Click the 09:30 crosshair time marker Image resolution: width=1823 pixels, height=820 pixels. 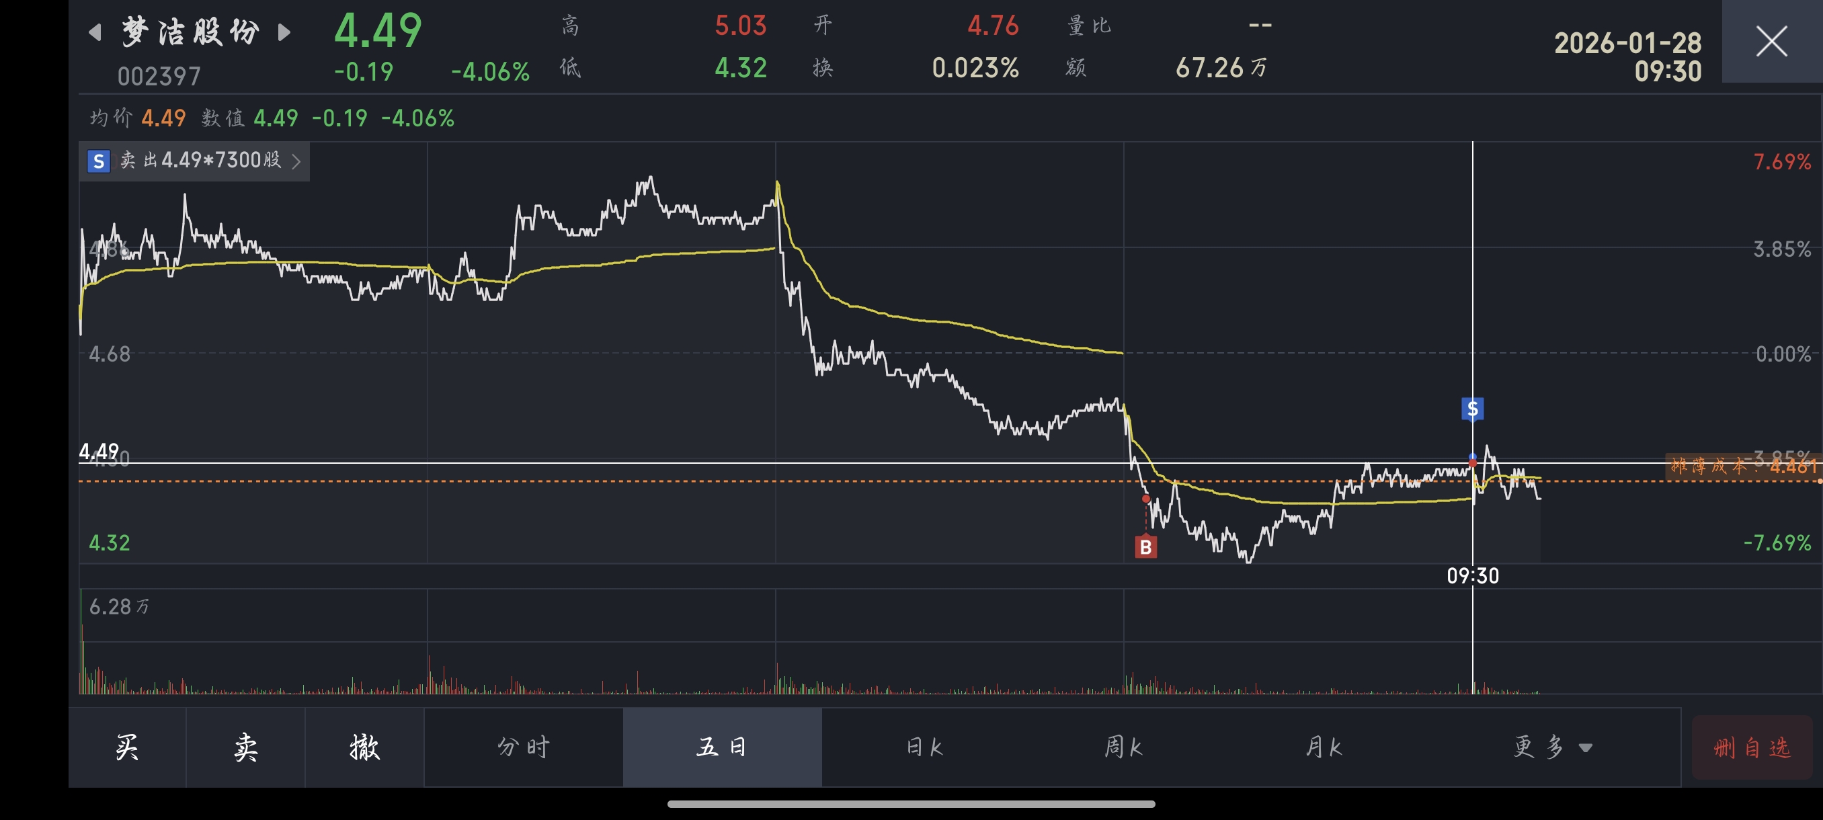[1472, 576]
